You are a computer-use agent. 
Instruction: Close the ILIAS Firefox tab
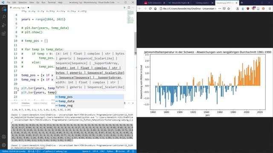click(x=164, y=3)
